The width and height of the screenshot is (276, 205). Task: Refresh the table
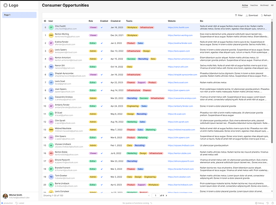266,15
